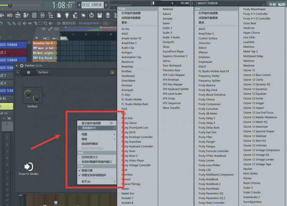Image resolution: width=287 pixels, height=206 pixels.
Task: Choose Kontakt 7 from generator list
Action: pyautogui.click(x=127, y=198)
